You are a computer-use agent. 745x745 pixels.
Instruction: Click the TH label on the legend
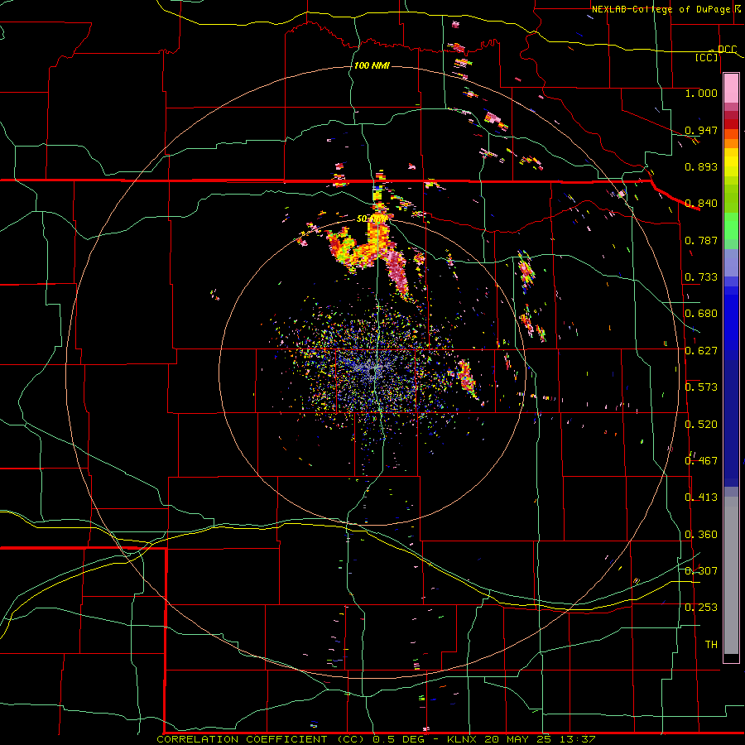[x=711, y=645]
